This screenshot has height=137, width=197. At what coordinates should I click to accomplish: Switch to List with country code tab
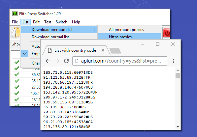[x=75, y=50]
